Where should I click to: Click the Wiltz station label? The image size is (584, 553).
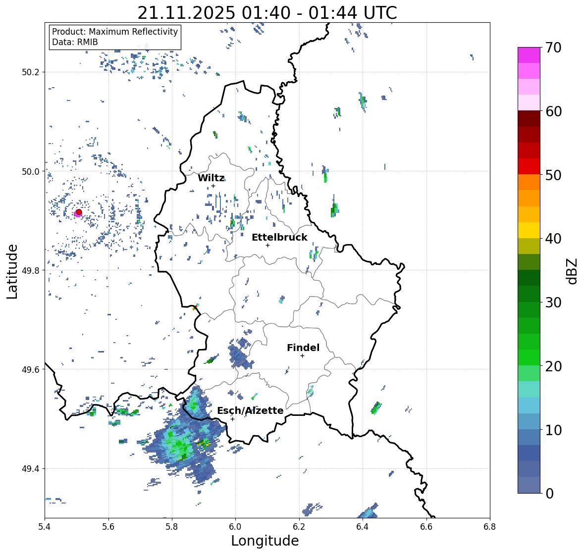tap(211, 178)
